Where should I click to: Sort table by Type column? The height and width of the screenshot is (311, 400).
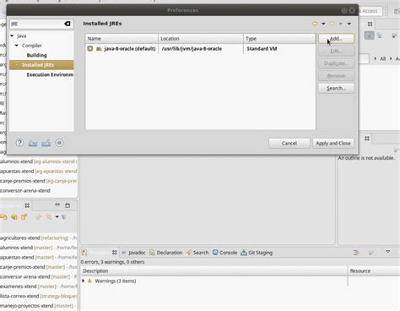pos(279,39)
